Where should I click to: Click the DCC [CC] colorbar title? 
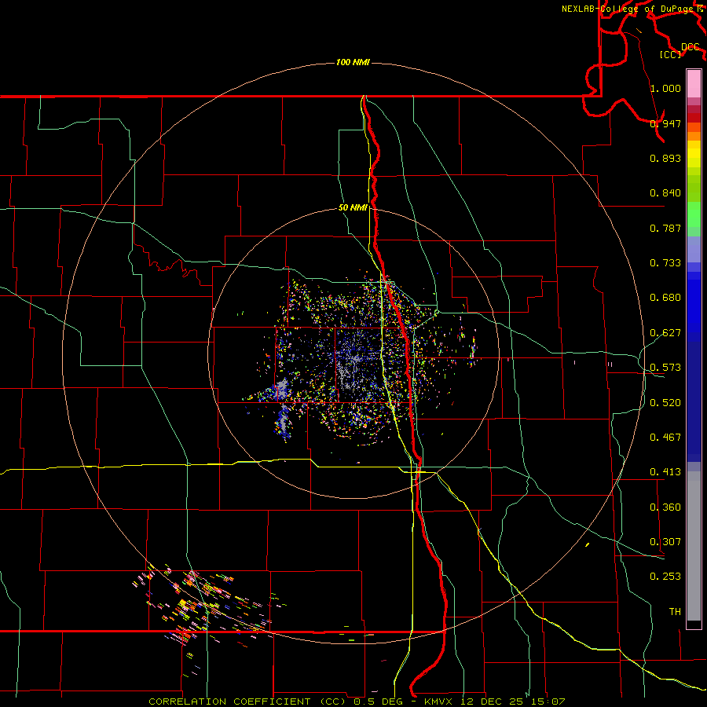pos(680,50)
